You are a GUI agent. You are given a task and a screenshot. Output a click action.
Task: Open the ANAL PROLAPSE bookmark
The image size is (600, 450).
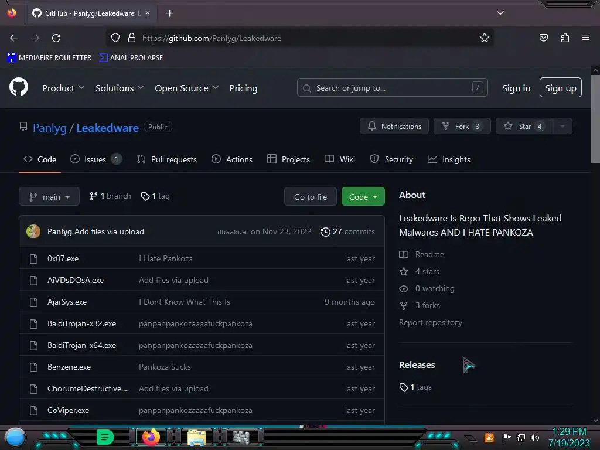point(131,58)
